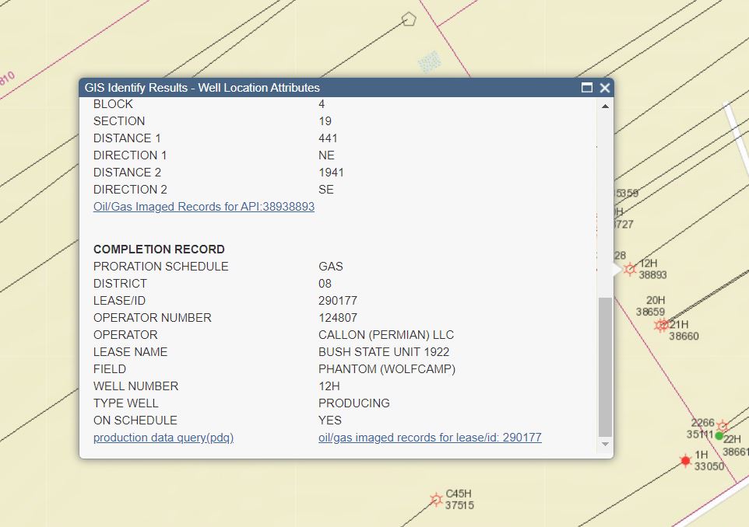Close the GIS Identify Results dialog
This screenshot has width=749, height=527.
pyautogui.click(x=605, y=88)
